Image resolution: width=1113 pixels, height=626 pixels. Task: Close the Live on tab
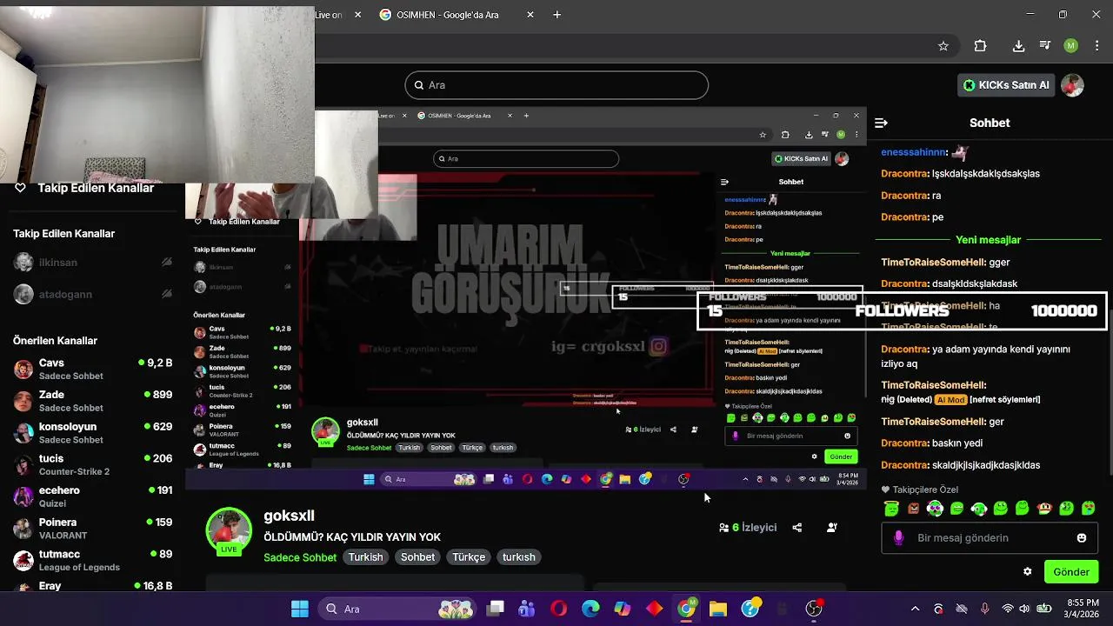[x=357, y=15]
